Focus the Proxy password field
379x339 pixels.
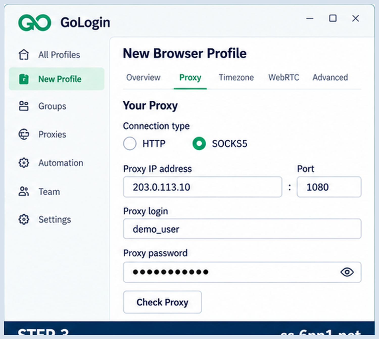click(242, 272)
